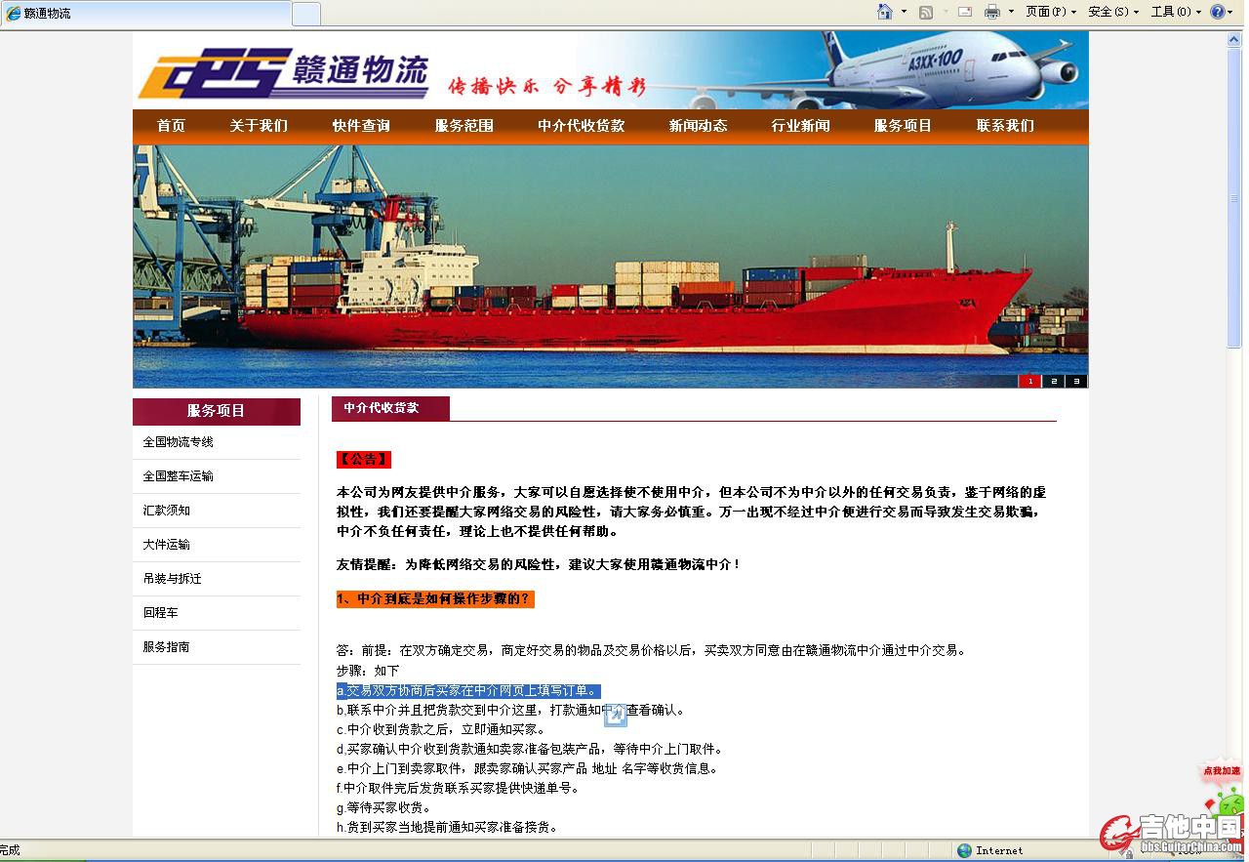
Task: Open the 工具(O) menu
Action: click(x=1176, y=12)
